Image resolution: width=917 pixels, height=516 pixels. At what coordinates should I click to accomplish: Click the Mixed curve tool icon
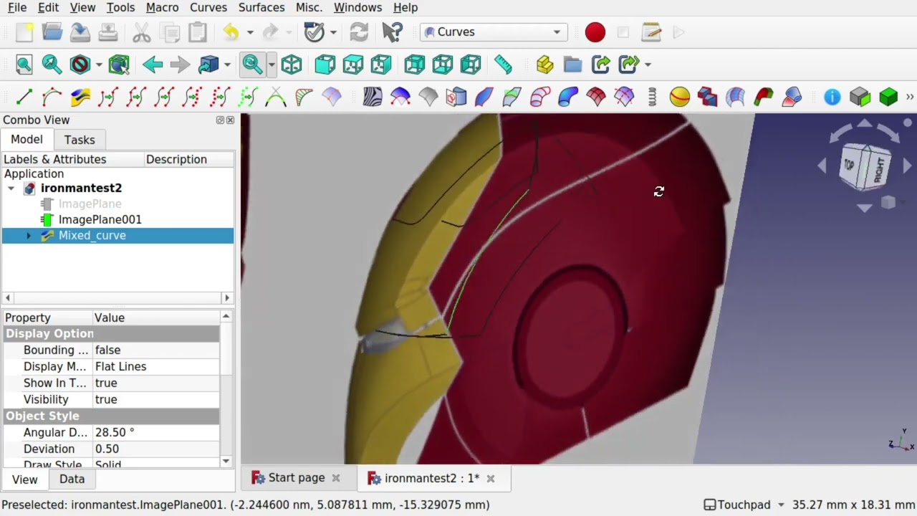[x=80, y=97]
